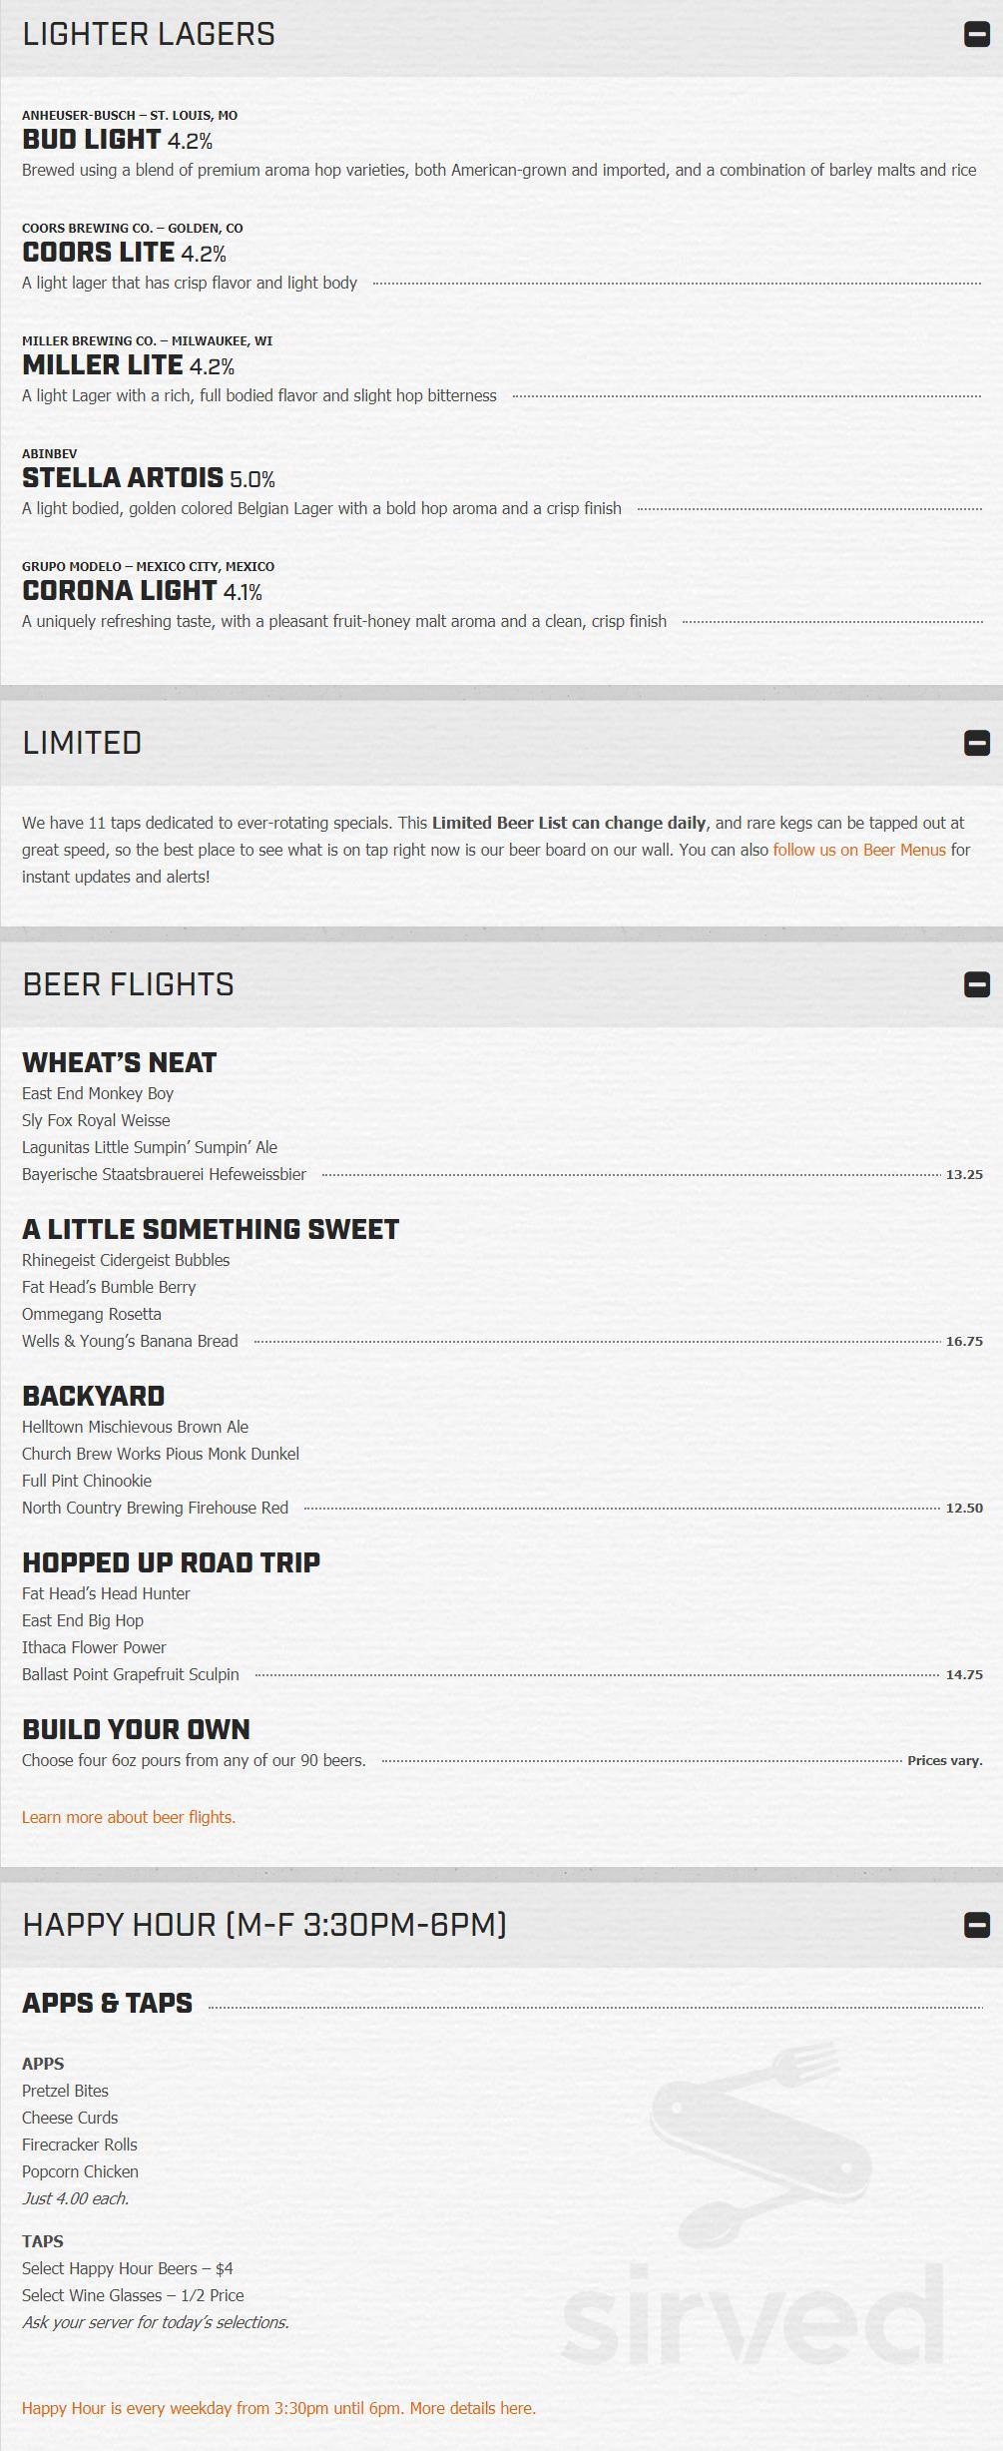Click Hopped Up Road Trip flight heading
The image size is (1003, 2451).
click(x=171, y=1562)
